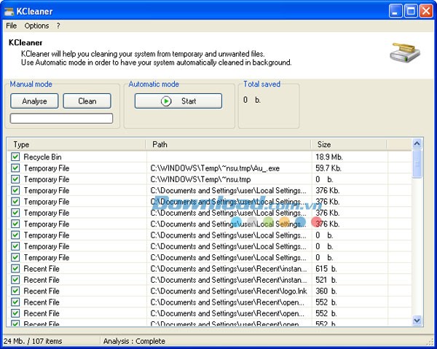Toggle checkbox for logo.lnk recent file

click(x=15, y=291)
